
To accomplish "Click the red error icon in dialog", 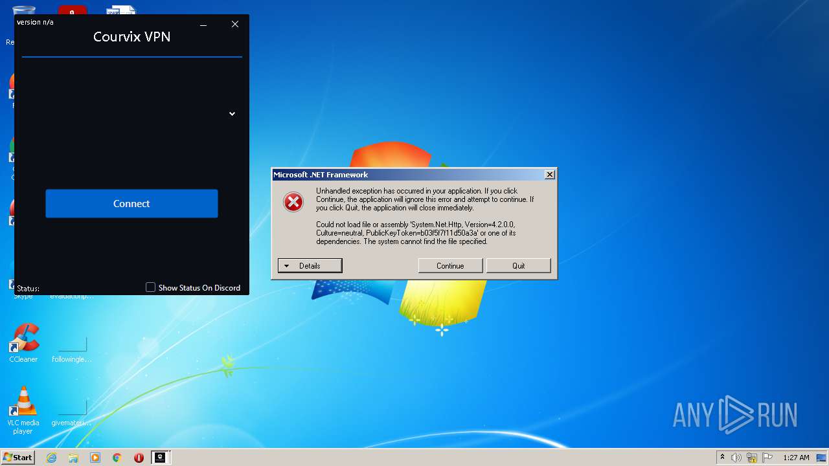I will (x=293, y=202).
